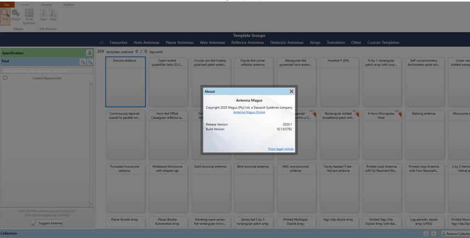Click the Specification panel header icon
Image resolution: width=470 pixels, height=238 pixels.
(89, 53)
